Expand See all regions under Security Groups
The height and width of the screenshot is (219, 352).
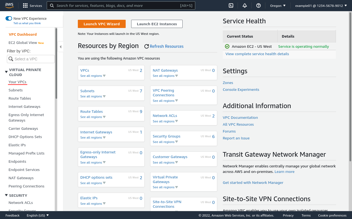click(x=165, y=142)
